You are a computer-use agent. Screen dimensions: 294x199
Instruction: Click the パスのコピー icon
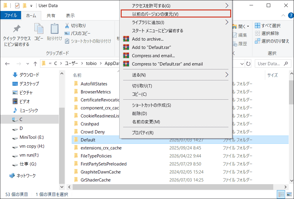tap(67, 33)
